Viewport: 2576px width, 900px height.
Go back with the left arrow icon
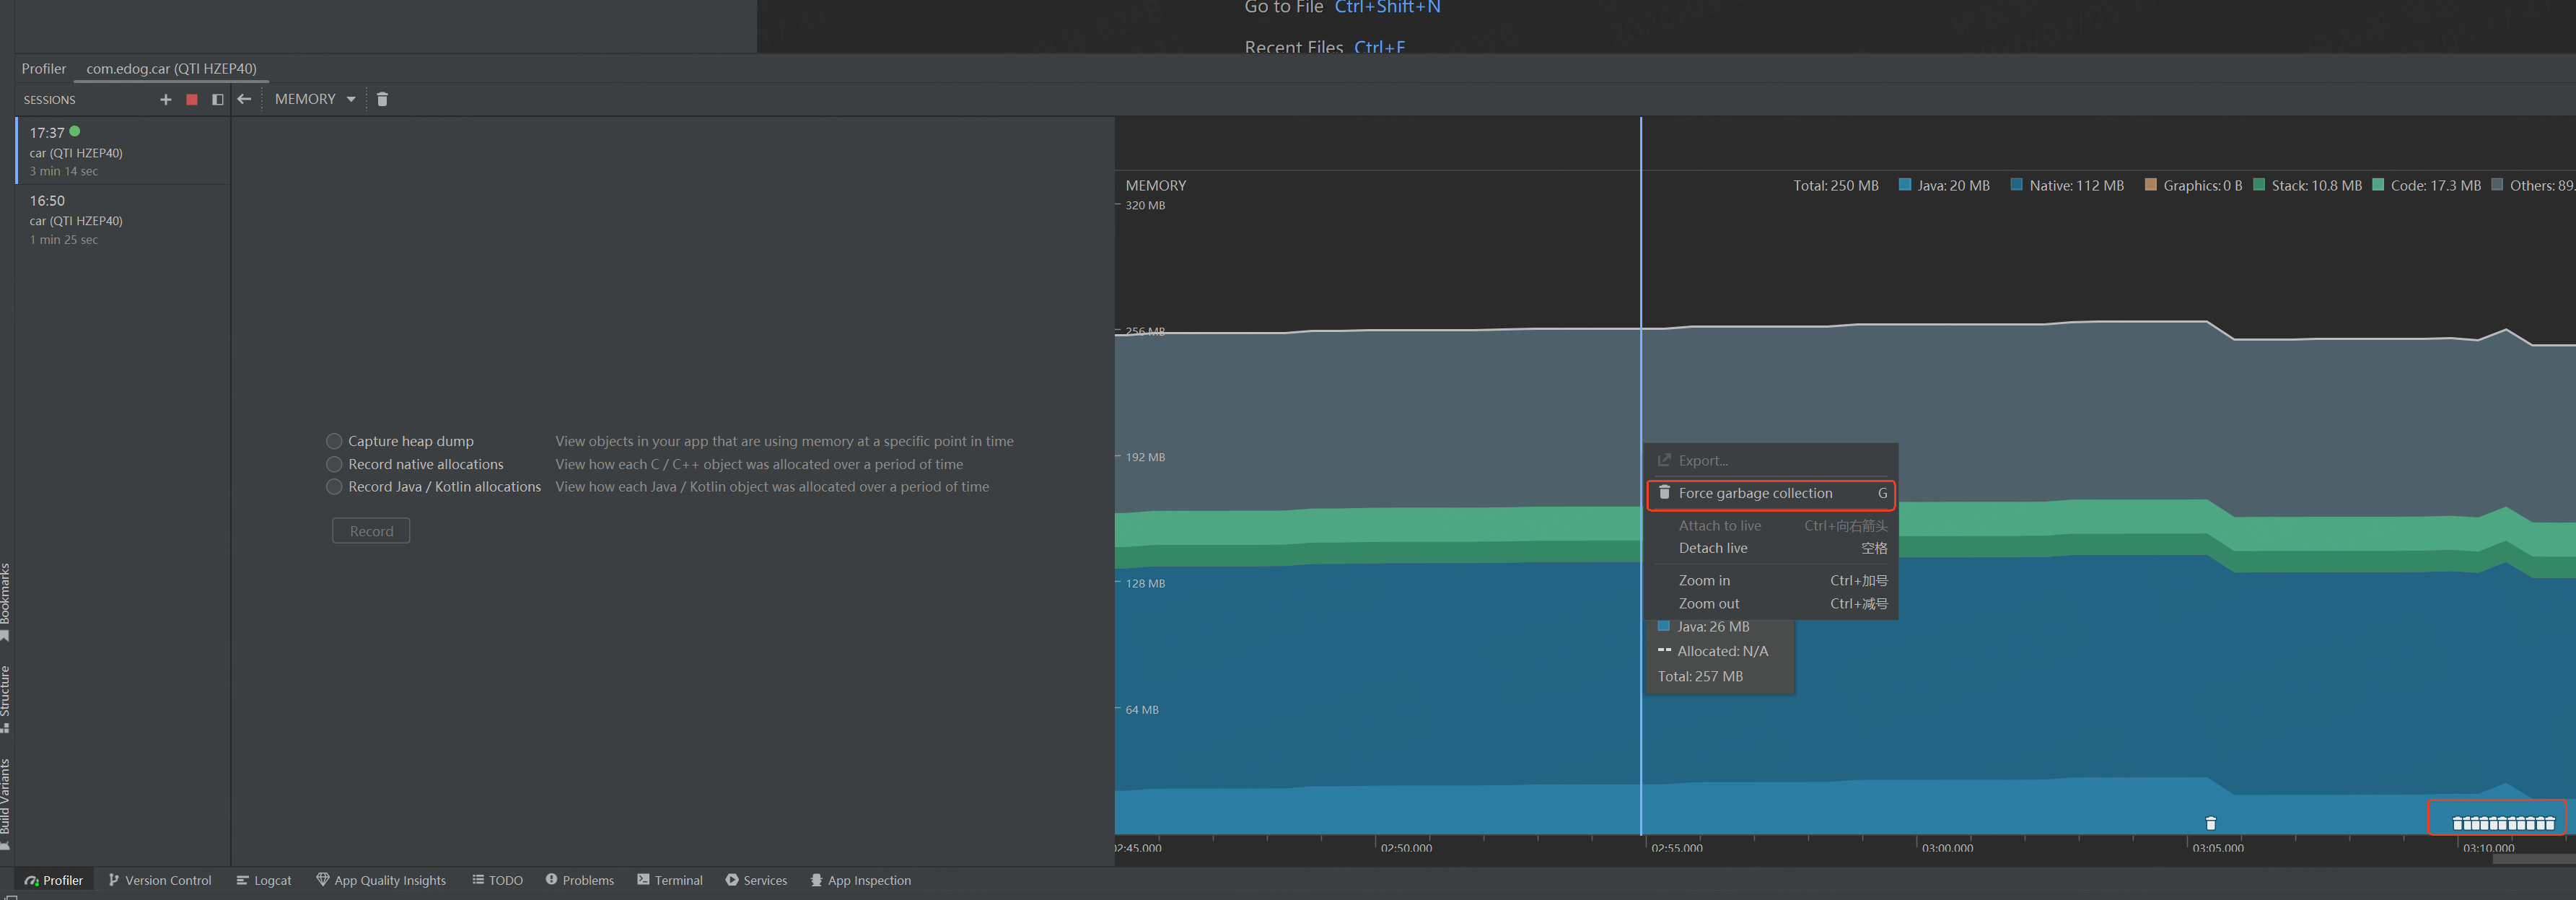tap(244, 99)
